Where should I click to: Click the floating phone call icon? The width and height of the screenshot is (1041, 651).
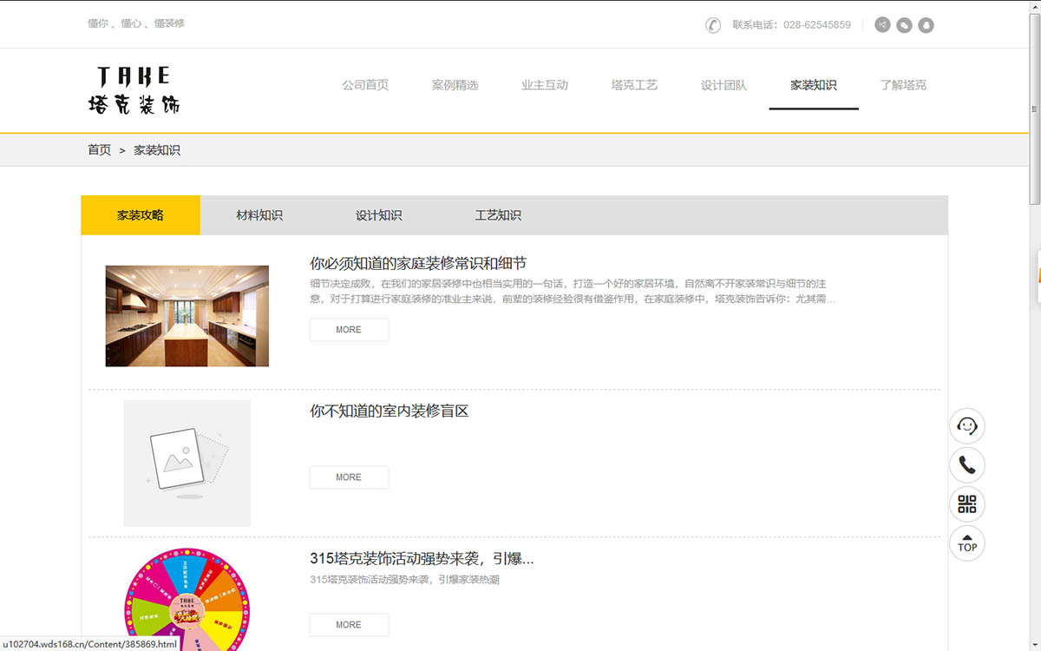966,465
